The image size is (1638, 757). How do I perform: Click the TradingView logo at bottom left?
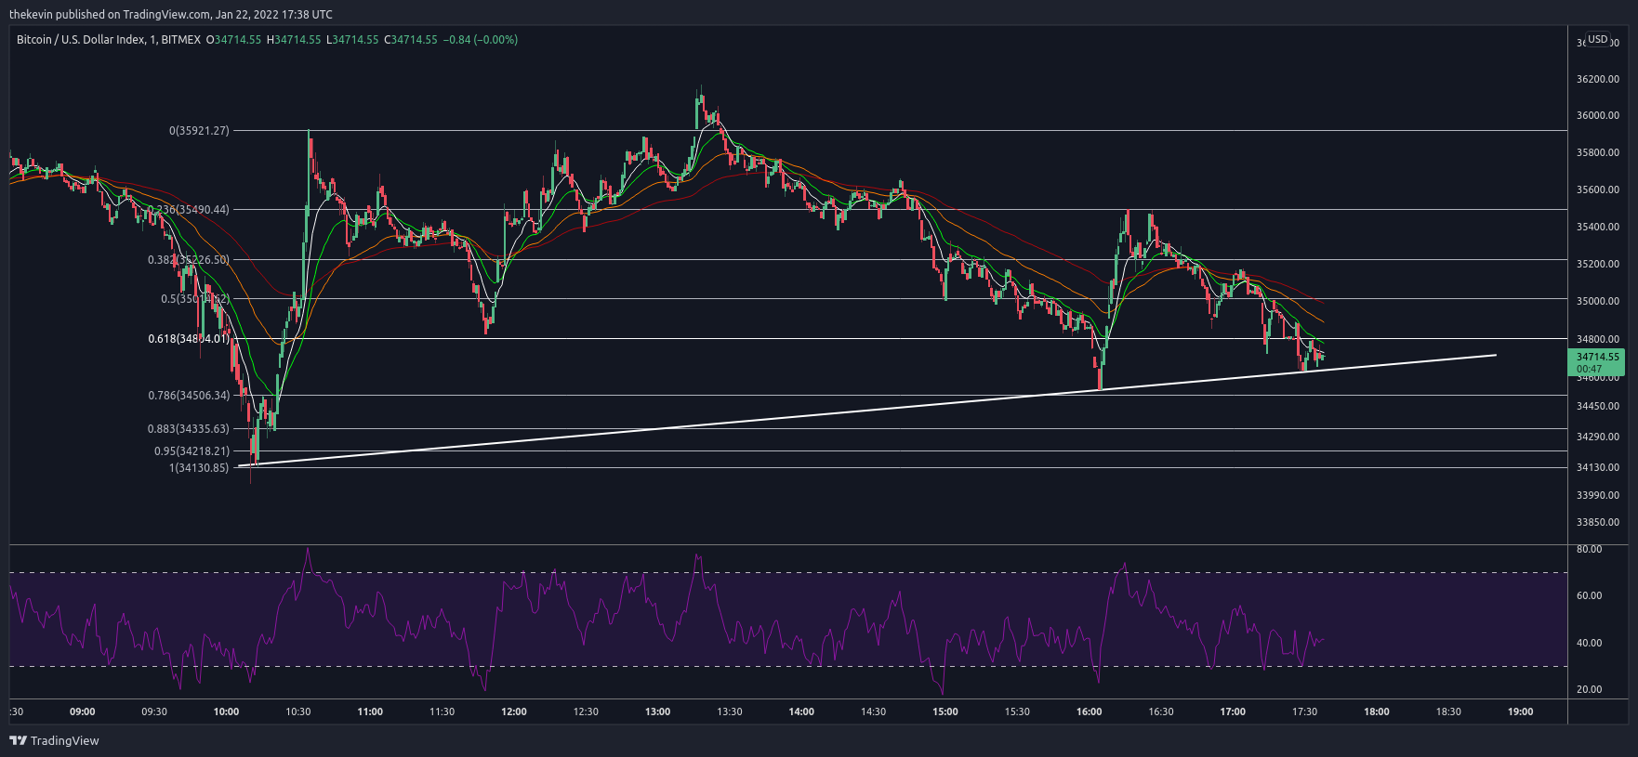[x=54, y=740]
